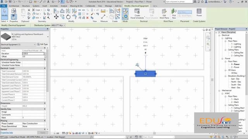Image resolution: width=248 pixels, height=139 pixels.
Task: Click the Join geometry tool
Action: point(36,18)
